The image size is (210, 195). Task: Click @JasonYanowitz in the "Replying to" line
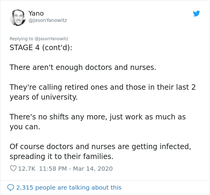tap(51, 39)
